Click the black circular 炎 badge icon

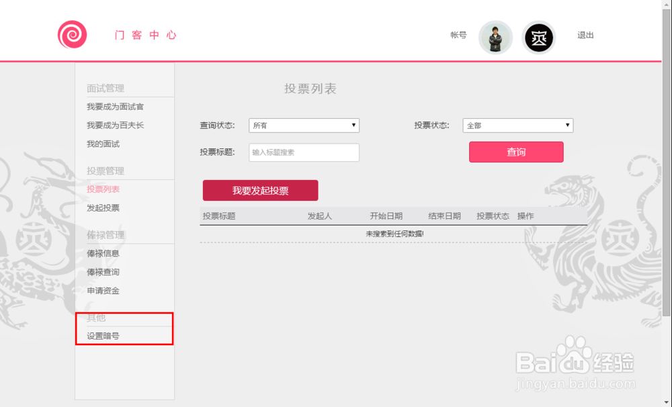click(538, 37)
